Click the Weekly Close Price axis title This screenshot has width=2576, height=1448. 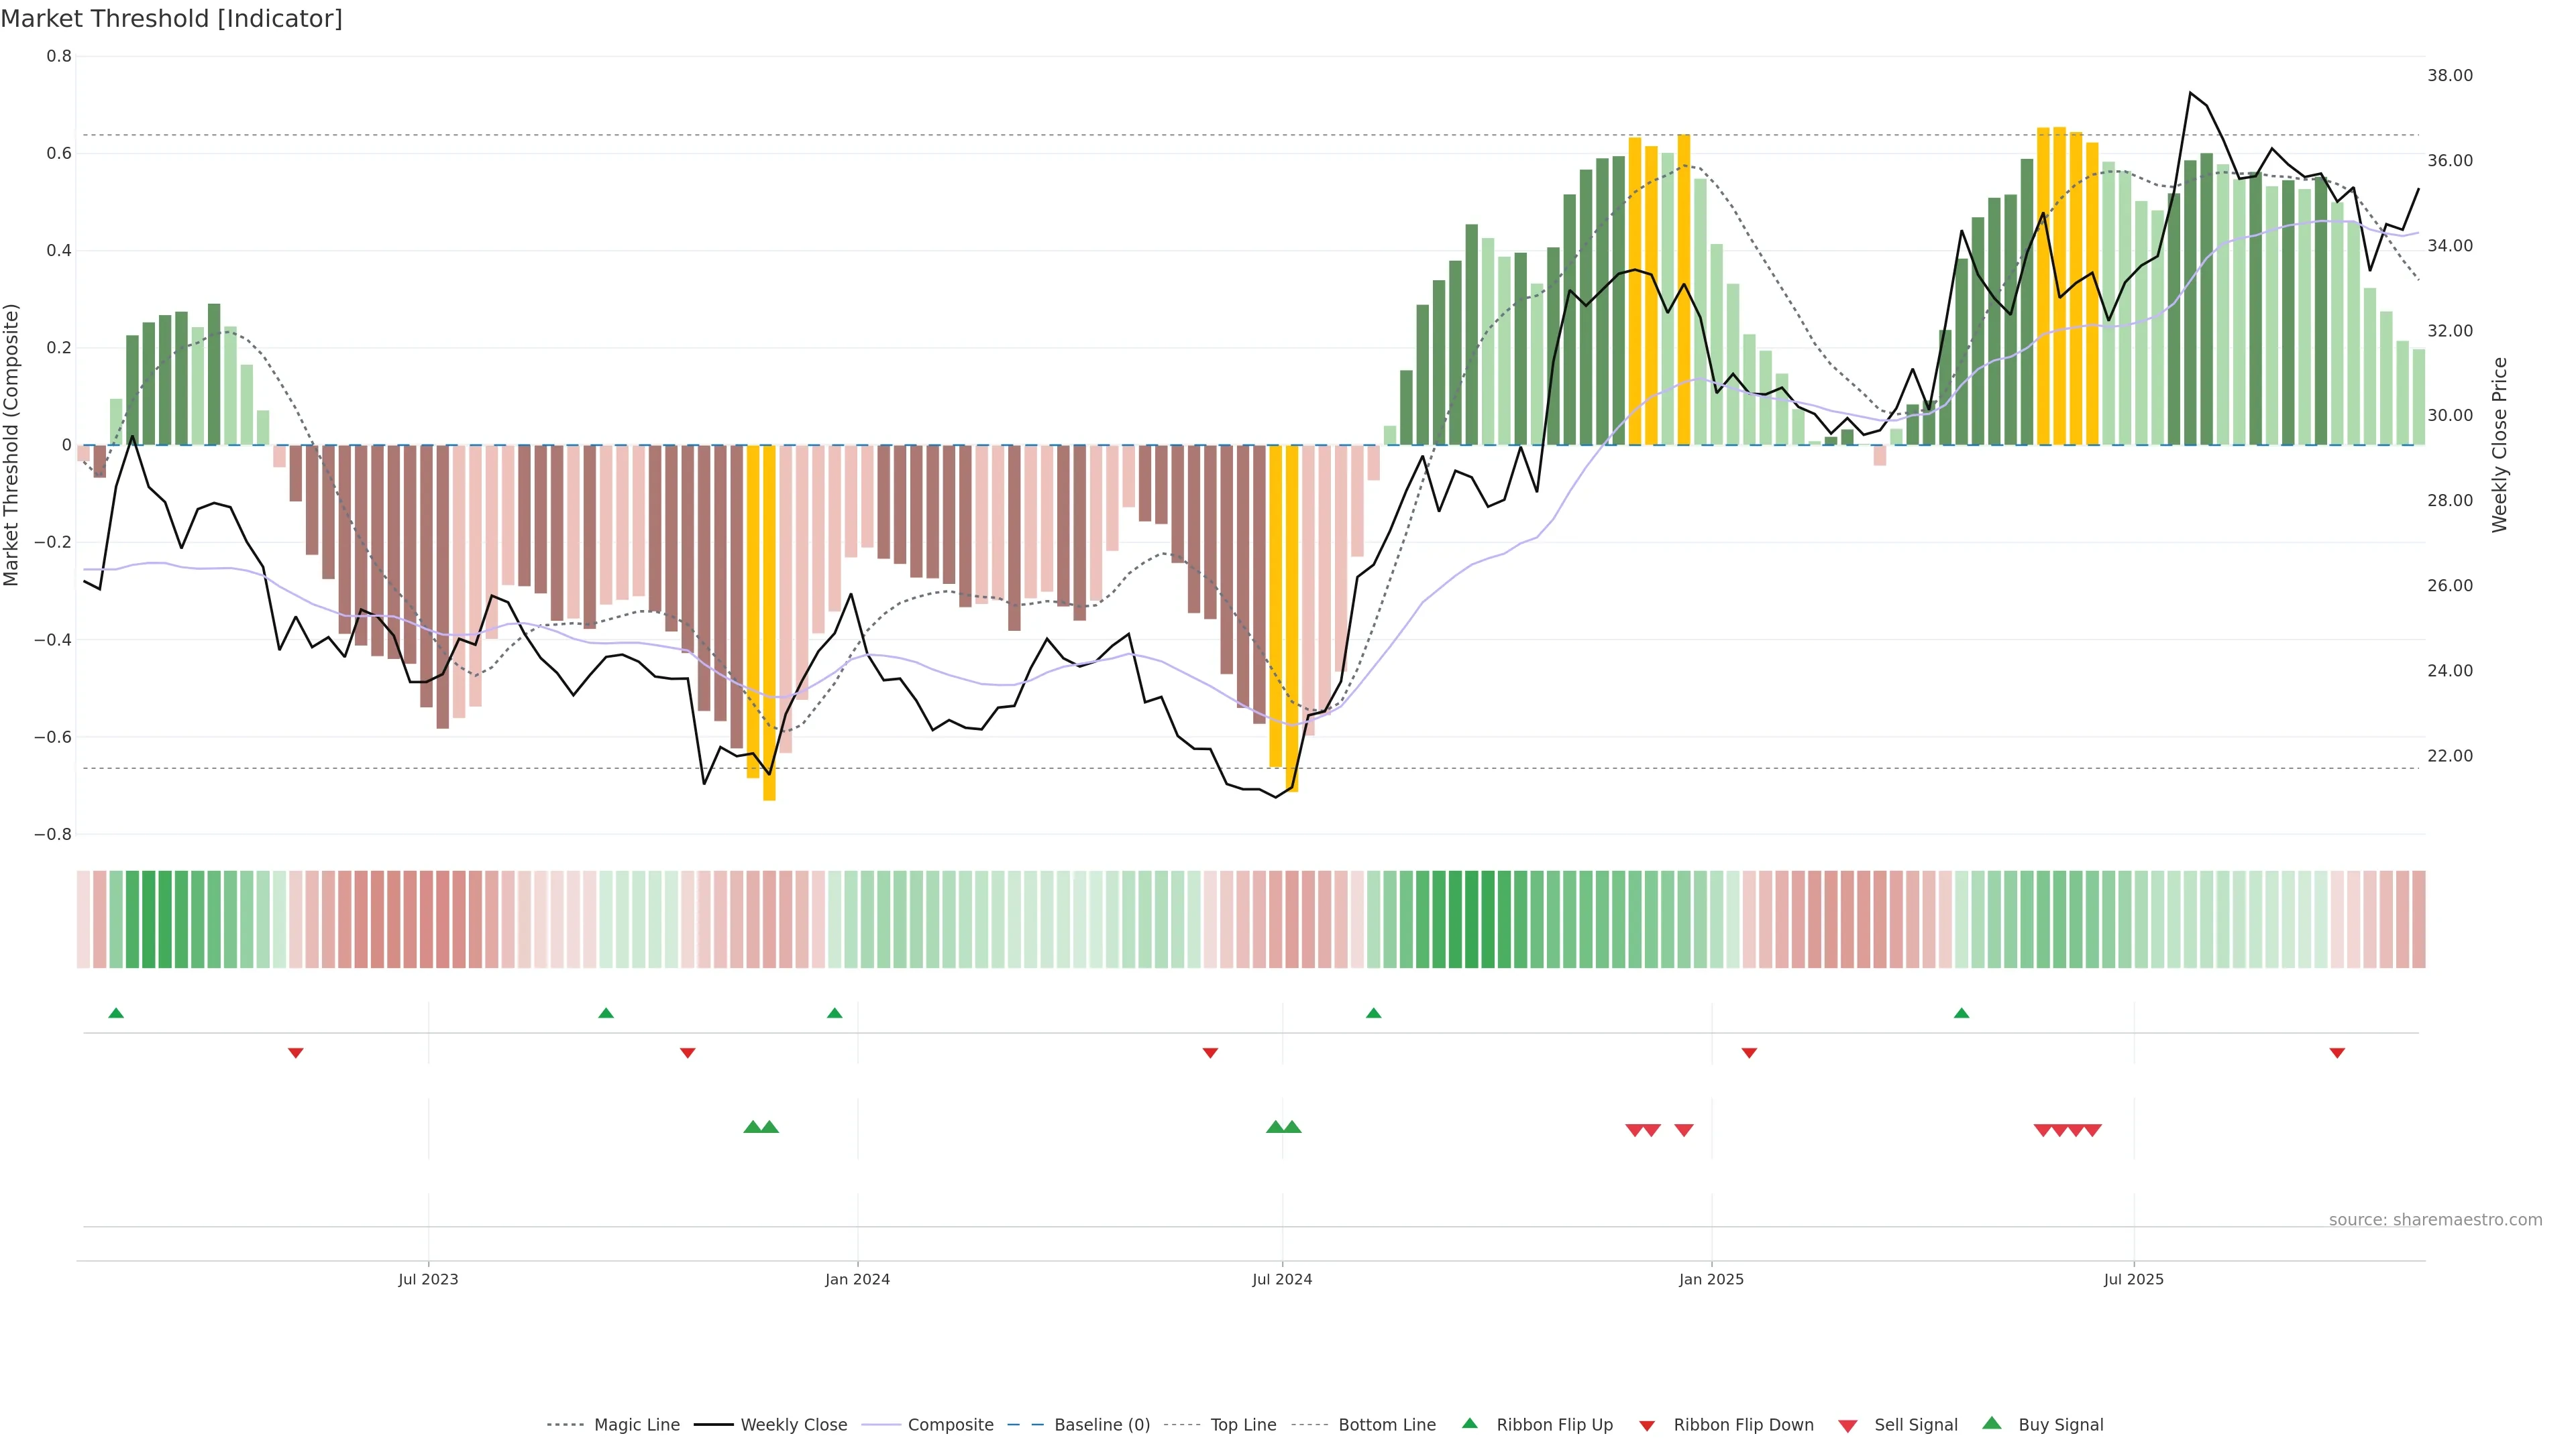tap(2500, 444)
